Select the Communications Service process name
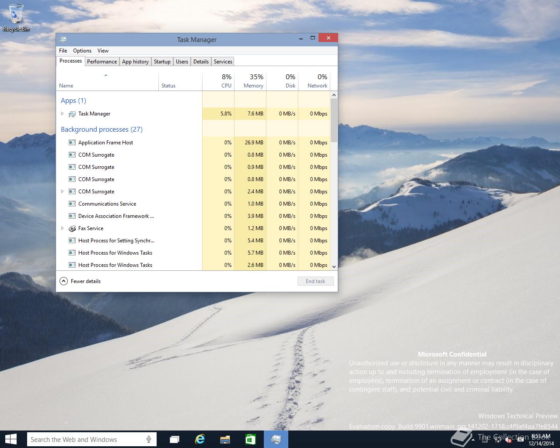The height and width of the screenshot is (448, 560). coord(107,204)
